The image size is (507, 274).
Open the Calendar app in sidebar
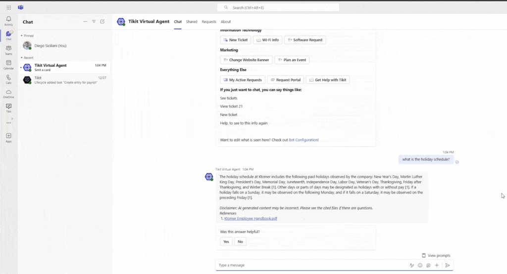tap(9, 65)
